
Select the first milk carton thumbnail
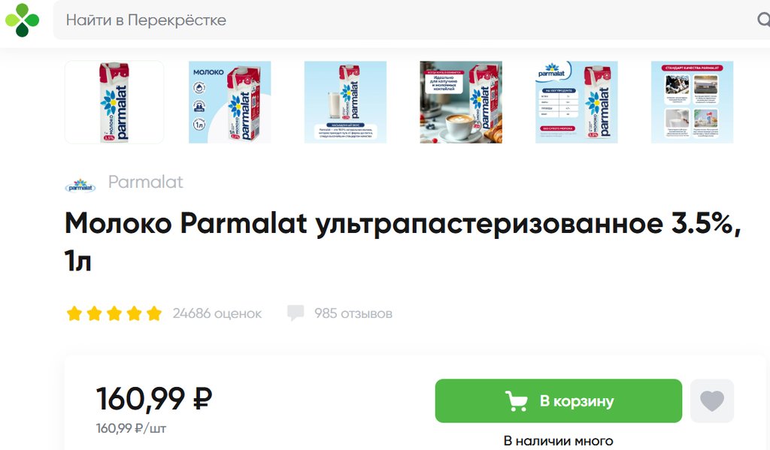[114, 102]
